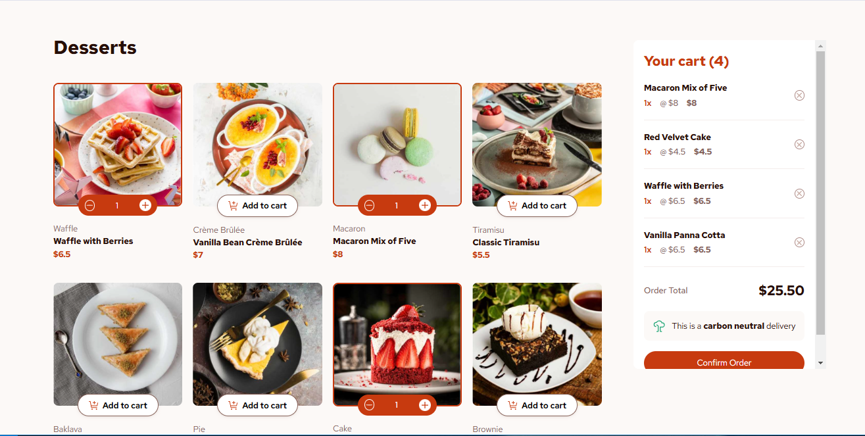Decrease Red Velvet Cake quantity with minus icon
This screenshot has height=436, width=865.
370,405
